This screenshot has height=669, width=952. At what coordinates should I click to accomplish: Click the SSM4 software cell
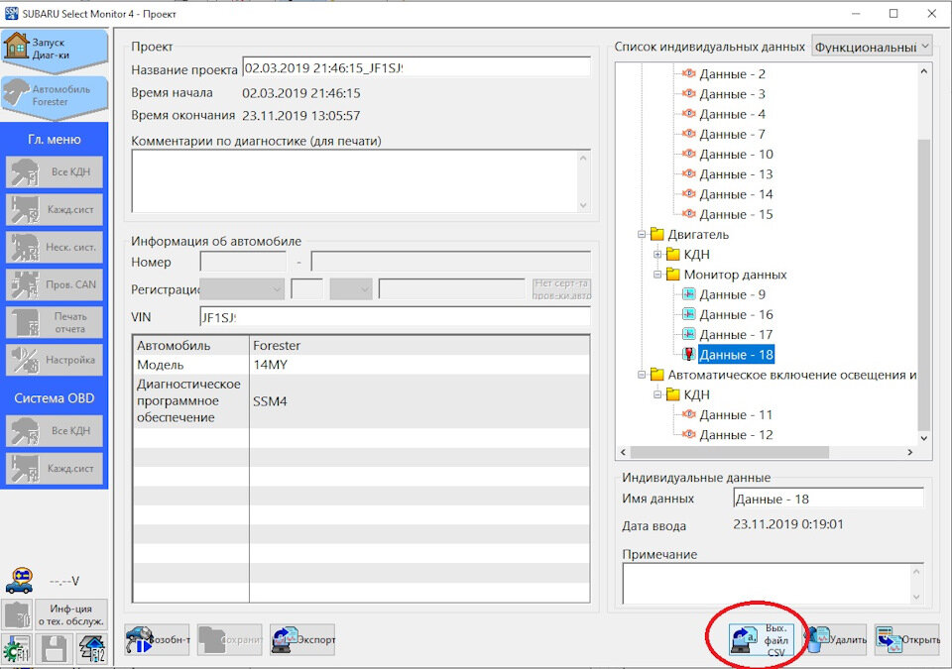pos(419,401)
